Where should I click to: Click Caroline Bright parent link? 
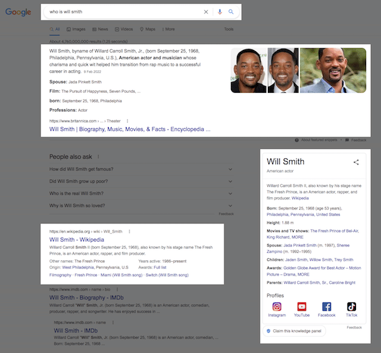pos(342,283)
